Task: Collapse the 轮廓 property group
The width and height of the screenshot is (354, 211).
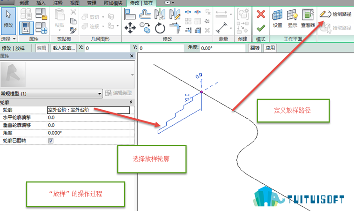Action: (x=131, y=102)
